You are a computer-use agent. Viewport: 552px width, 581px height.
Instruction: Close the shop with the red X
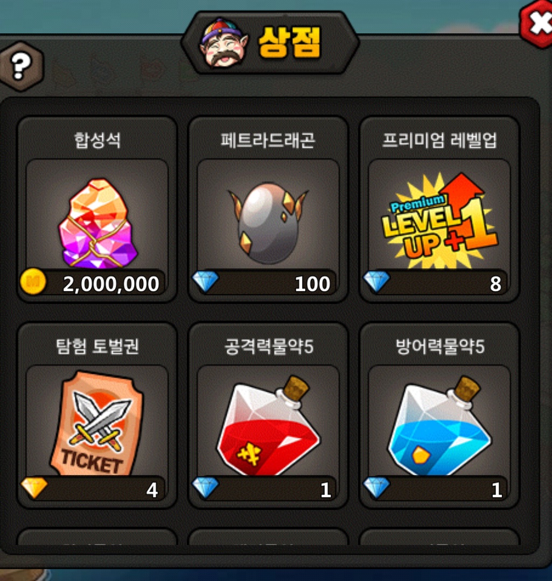537,23
